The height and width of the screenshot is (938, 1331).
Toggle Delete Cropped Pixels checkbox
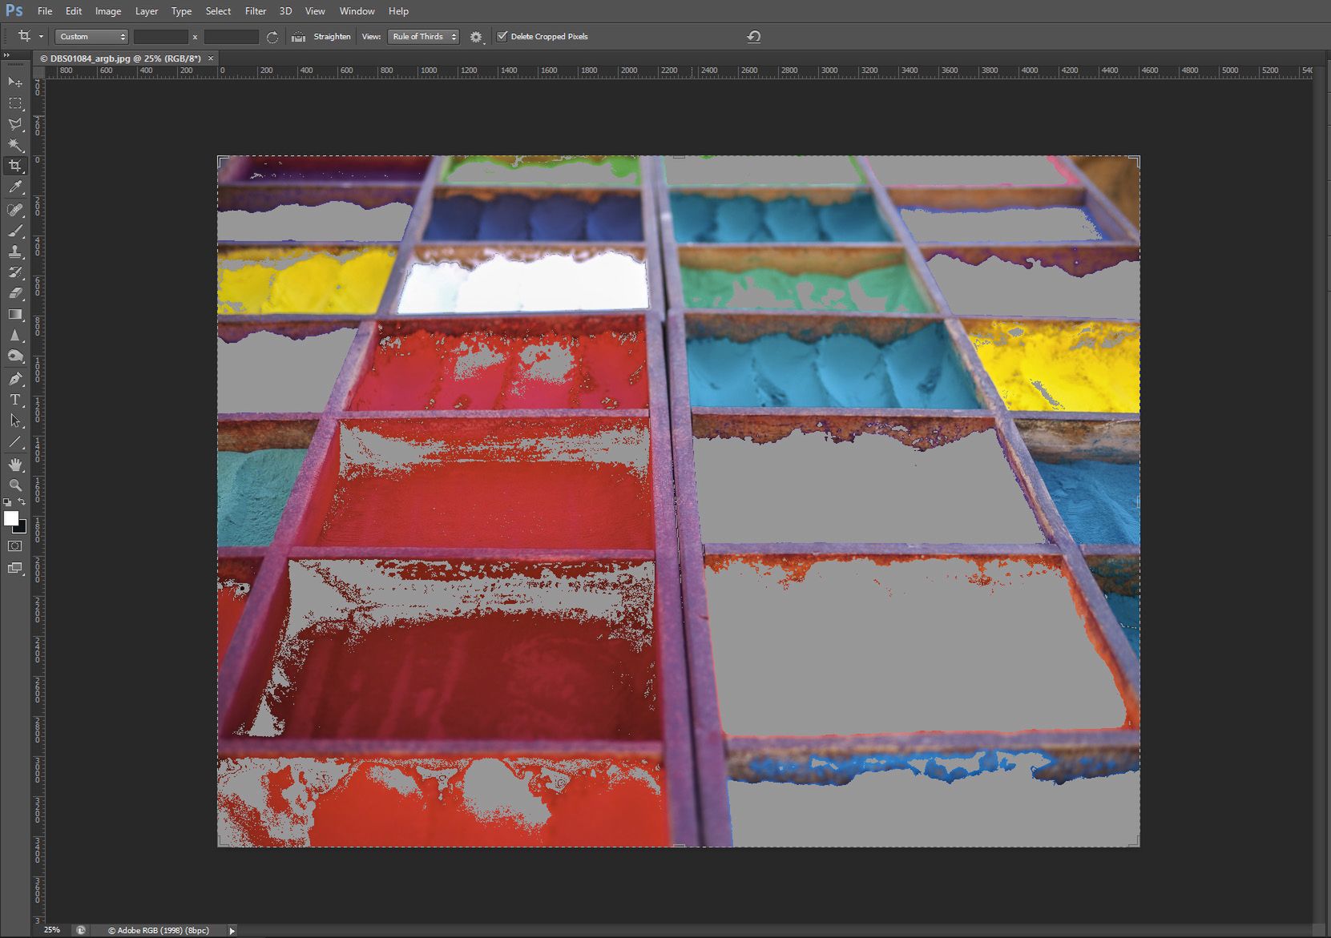502,36
